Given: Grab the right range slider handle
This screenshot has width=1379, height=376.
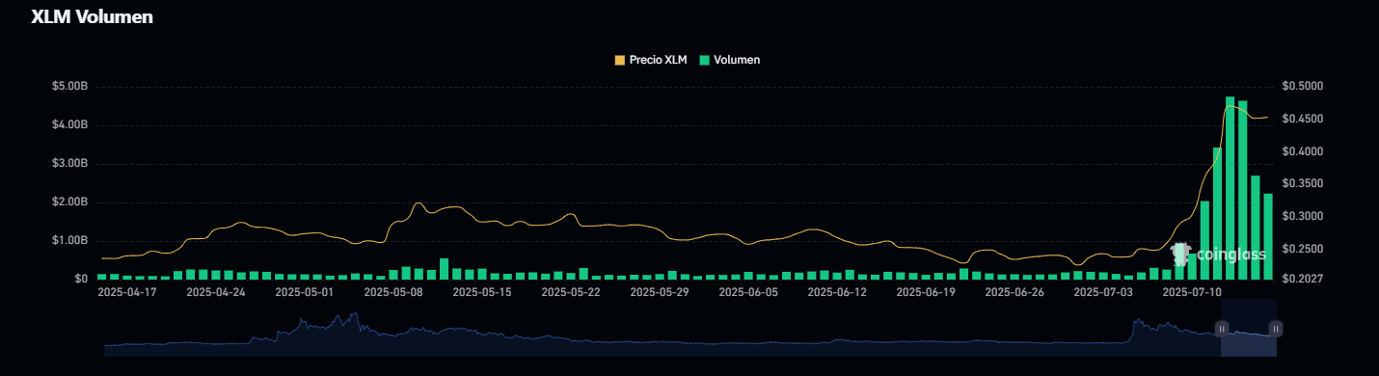Looking at the screenshot, I should pos(1276,329).
